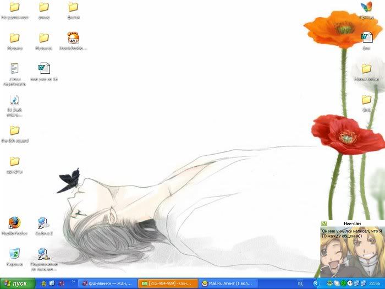The width and height of the screenshot is (385, 289).
Task: Expand the Quick Launch overflow chevron
Action: [73, 282]
